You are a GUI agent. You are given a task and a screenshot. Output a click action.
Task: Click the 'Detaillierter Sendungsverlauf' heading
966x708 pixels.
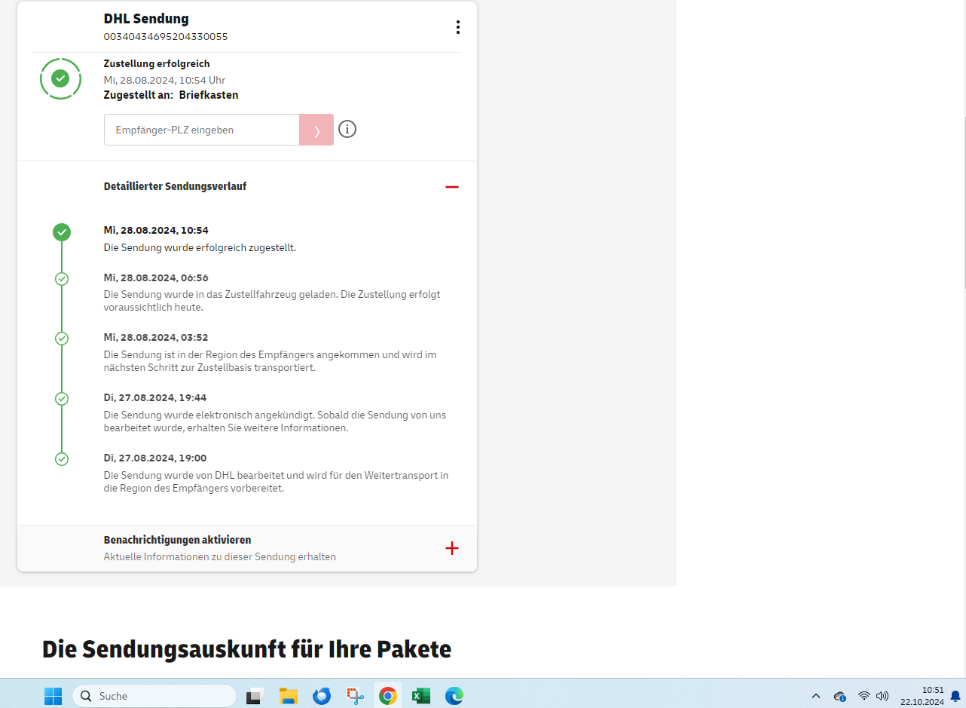[175, 186]
